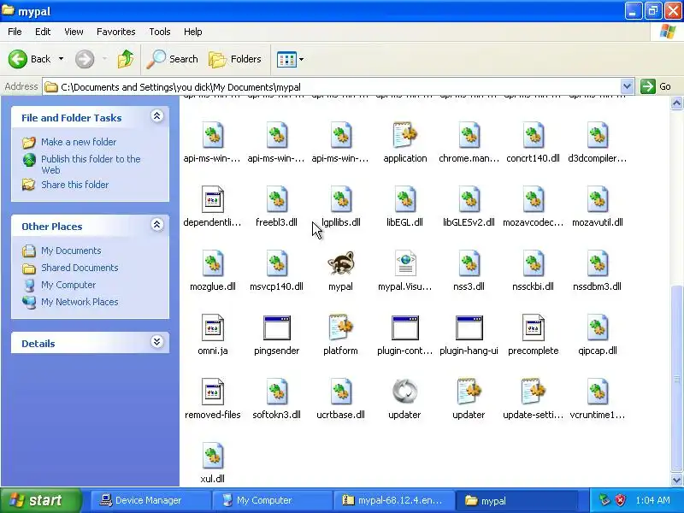Click the Go button beside address bar

point(657,86)
